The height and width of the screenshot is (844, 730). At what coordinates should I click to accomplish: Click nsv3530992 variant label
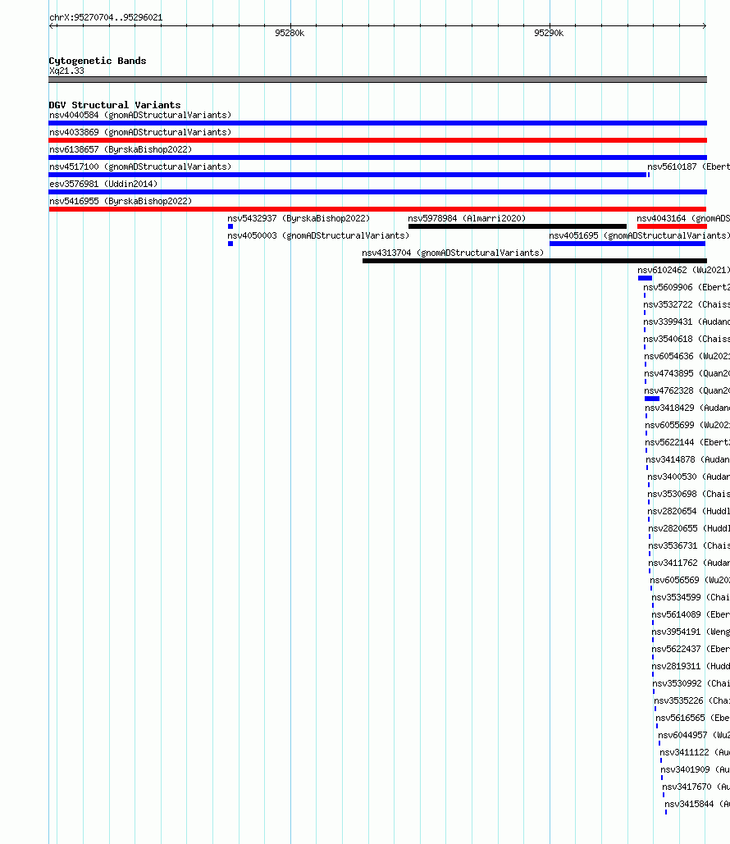click(x=691, y=683)
